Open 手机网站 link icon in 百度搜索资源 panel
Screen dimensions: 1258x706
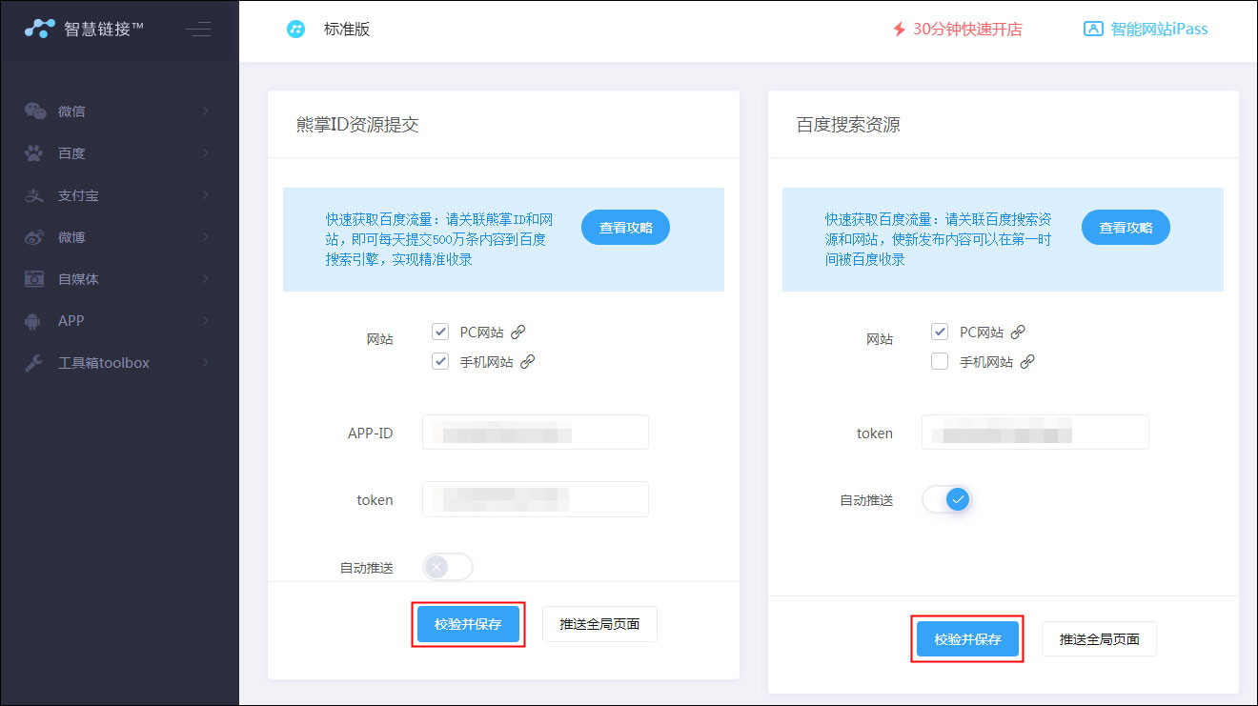pyautogui.click(x=1027, y=361)
